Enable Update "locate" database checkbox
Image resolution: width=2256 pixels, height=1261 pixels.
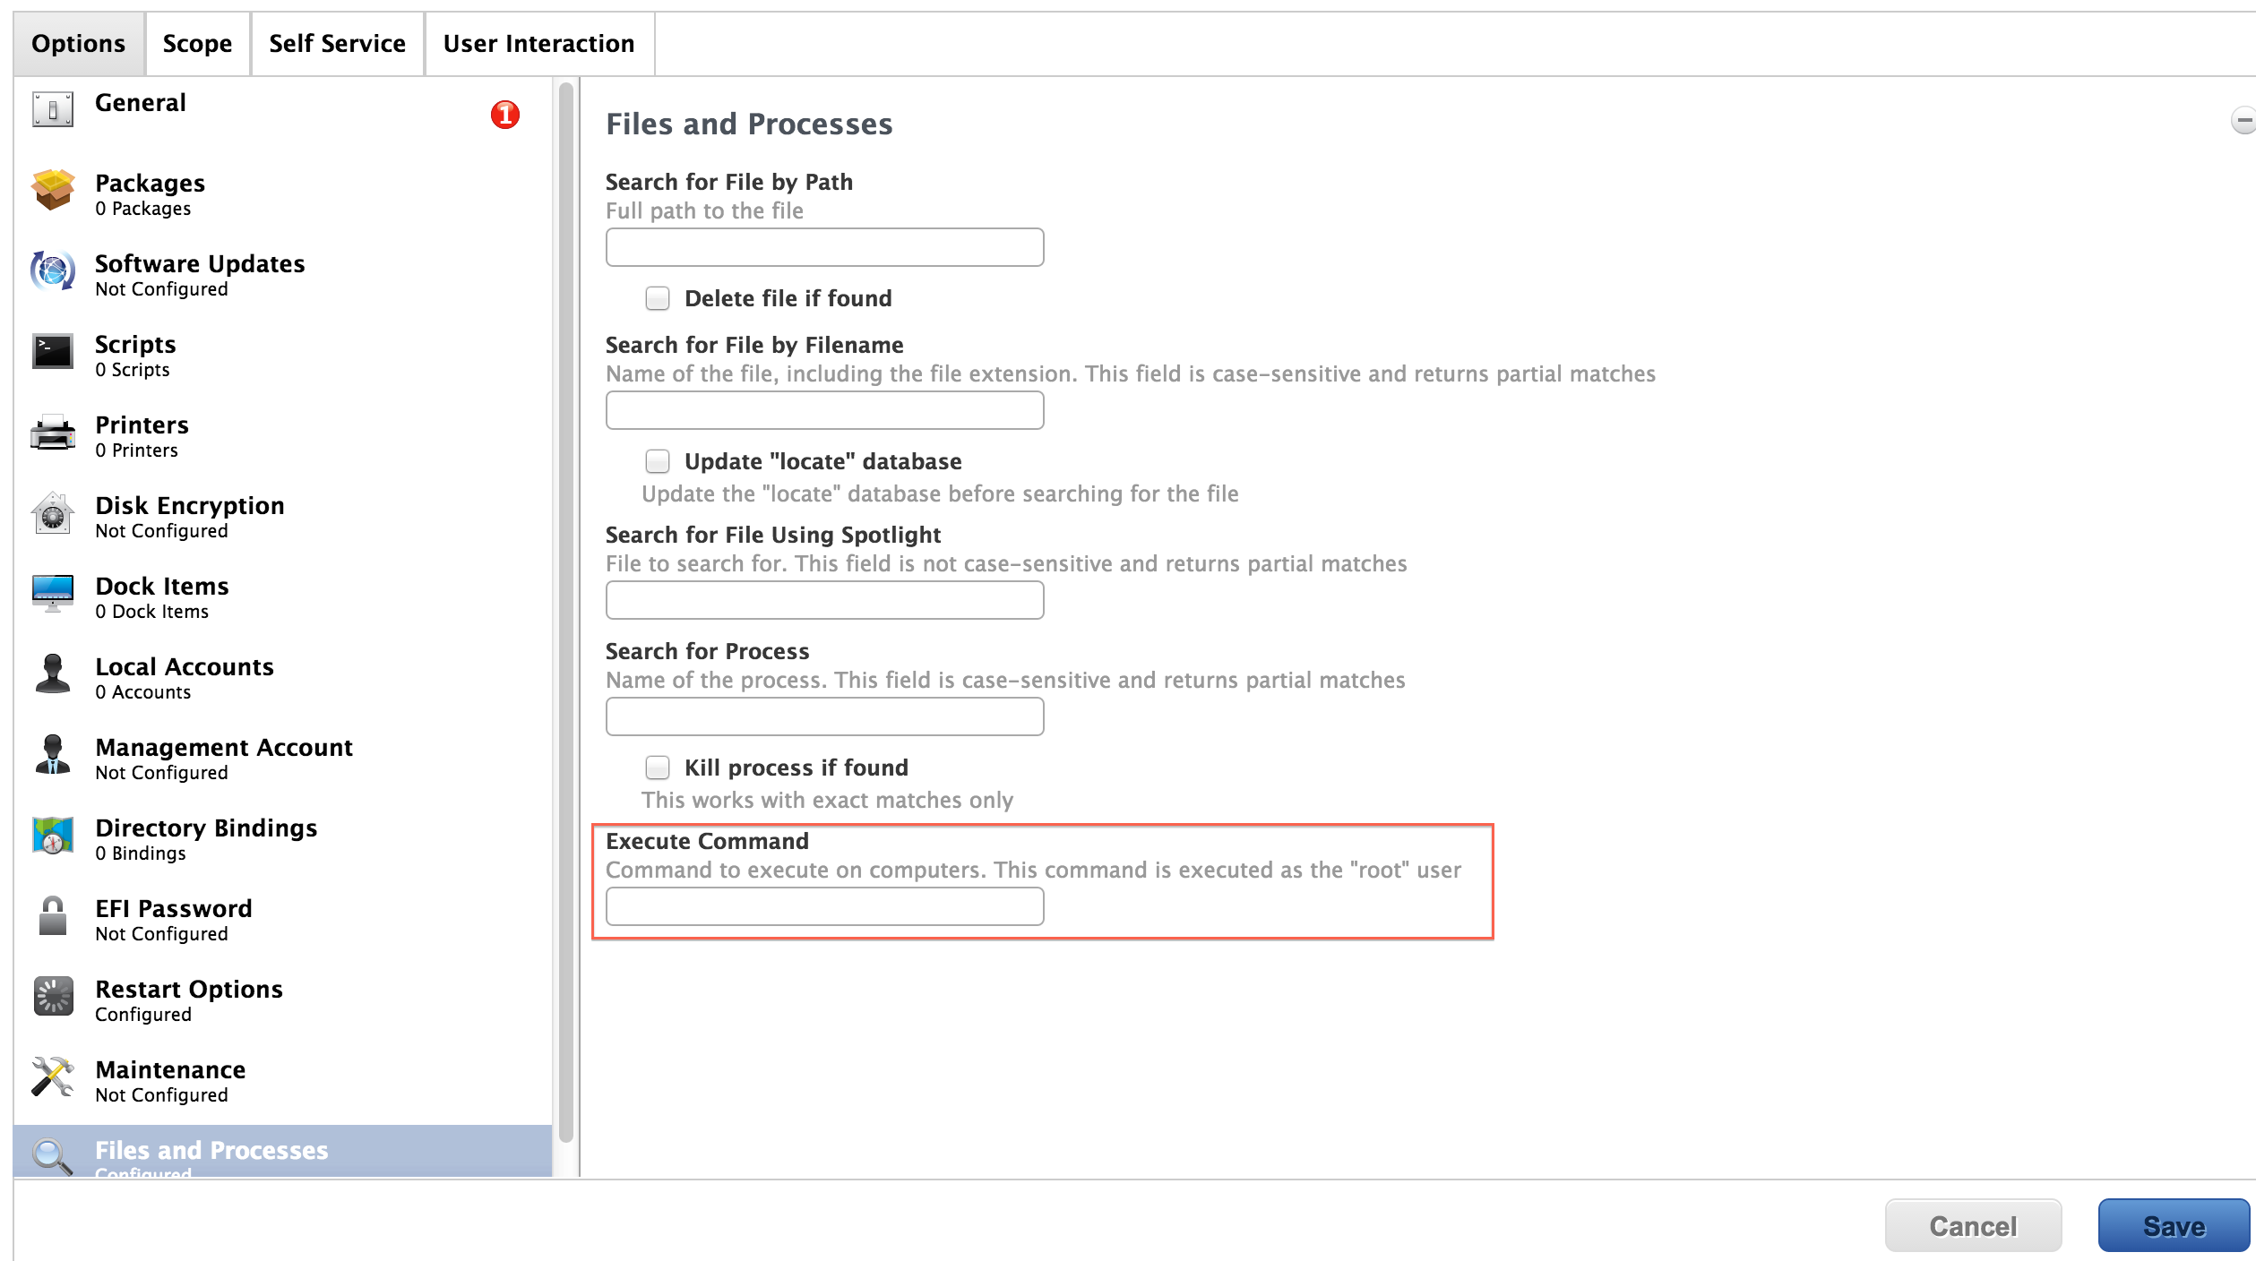[x=658, y=461]
